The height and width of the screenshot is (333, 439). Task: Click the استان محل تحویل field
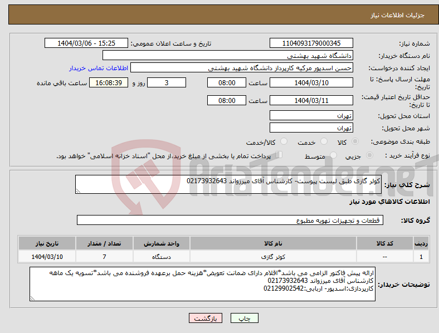(311, 115)
